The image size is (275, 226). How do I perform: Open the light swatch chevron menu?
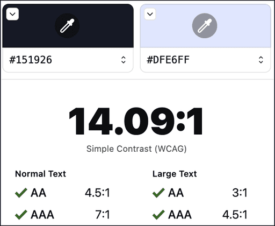coord(150,14)
